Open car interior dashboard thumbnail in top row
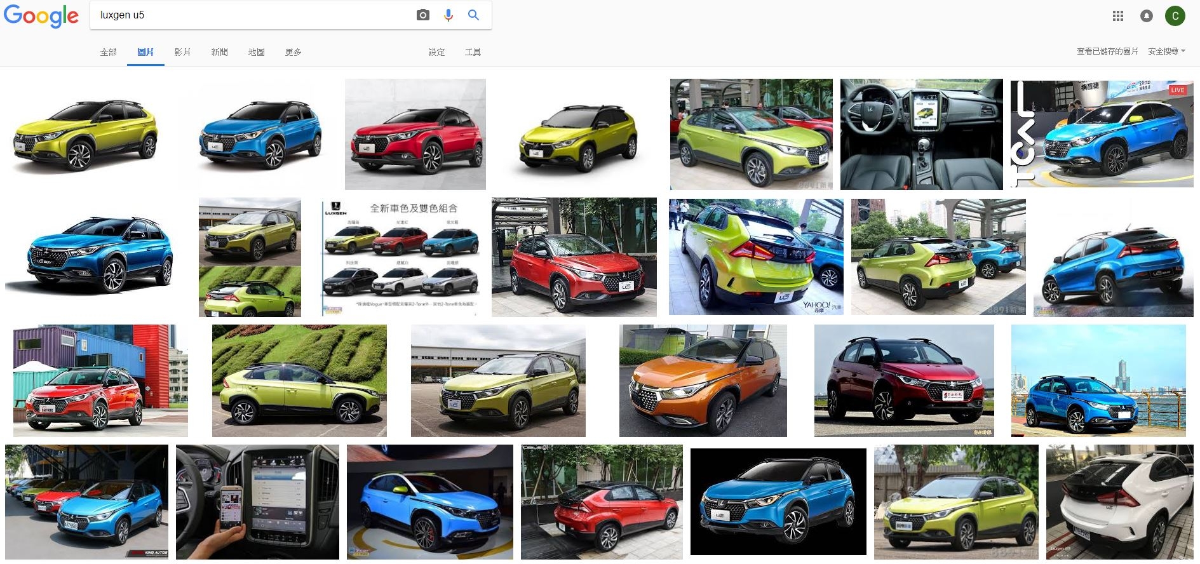The image size is (1200, 564). 921,134
